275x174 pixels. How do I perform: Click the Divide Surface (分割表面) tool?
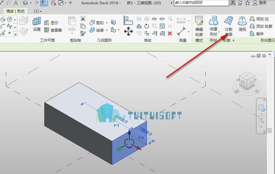point(229,26)
